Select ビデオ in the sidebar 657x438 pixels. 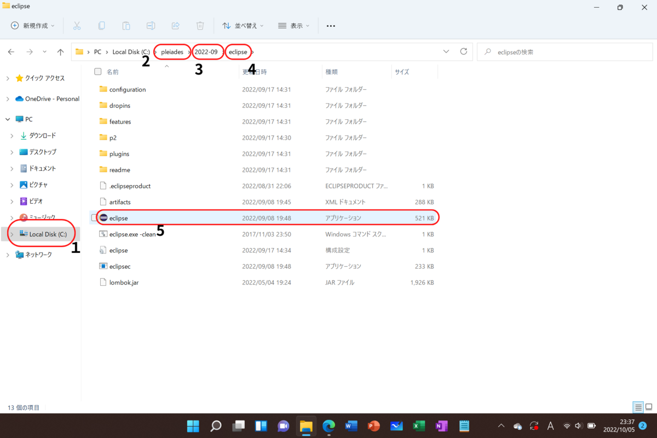coord(36,201)
